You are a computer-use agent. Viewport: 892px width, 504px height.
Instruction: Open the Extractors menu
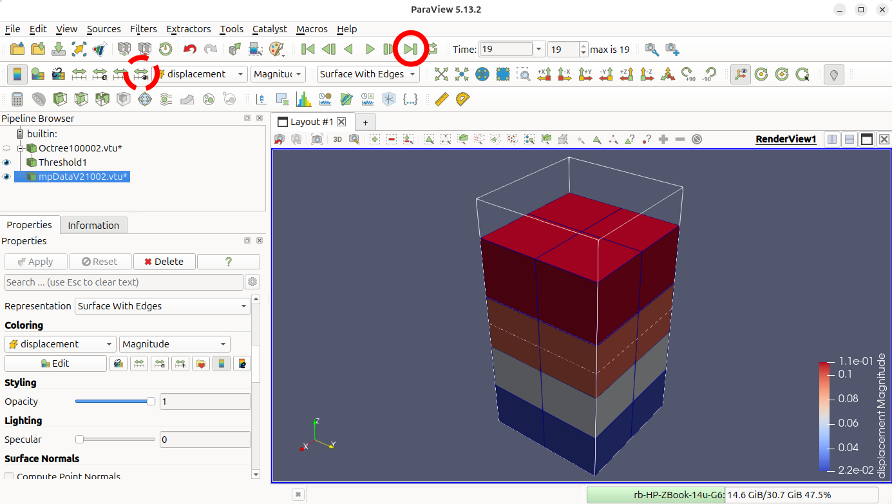(188, 29)
